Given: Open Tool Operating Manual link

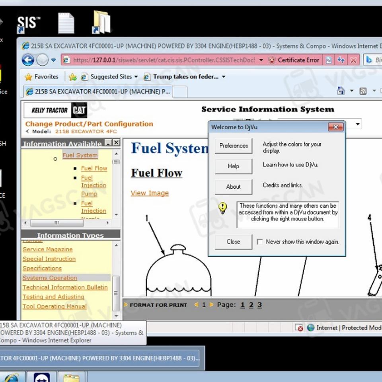Looking at the screenshot, I should click(55, 306).
